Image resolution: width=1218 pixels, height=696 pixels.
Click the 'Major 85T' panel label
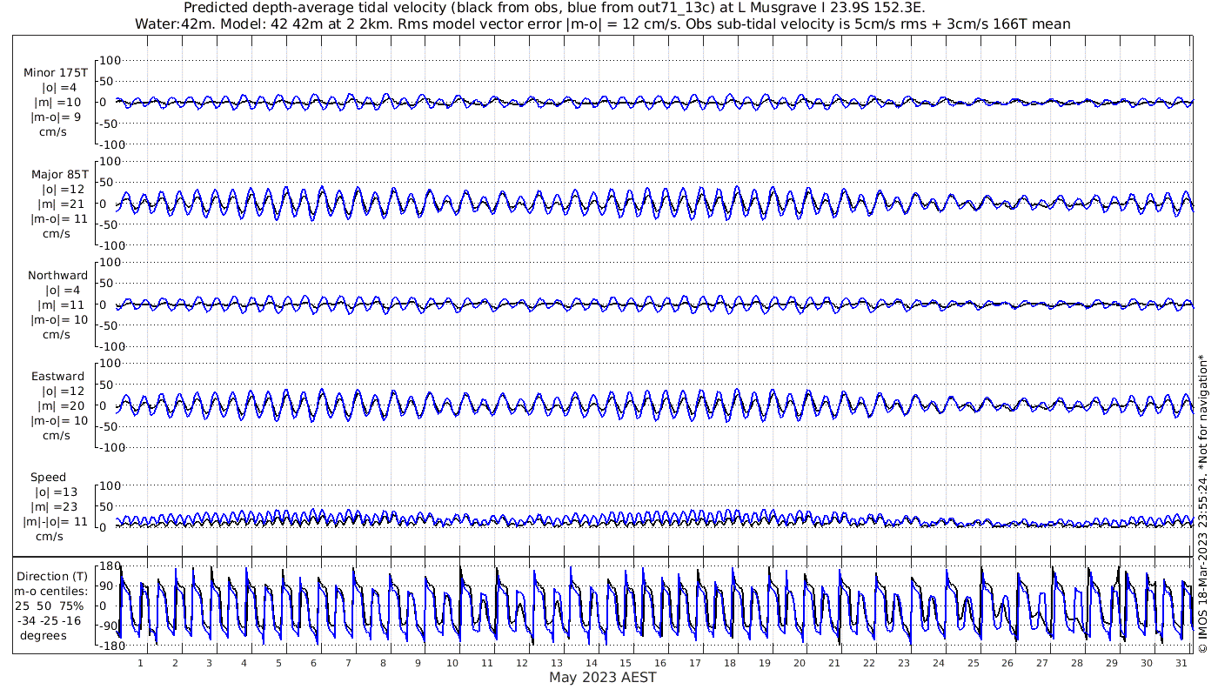click(x=59, y=174)
